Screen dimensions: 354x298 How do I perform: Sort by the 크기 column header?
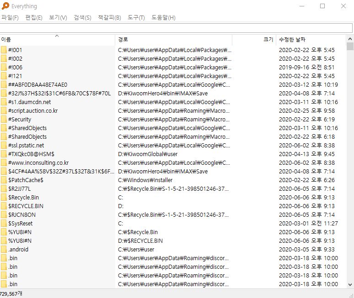[254, 40]
